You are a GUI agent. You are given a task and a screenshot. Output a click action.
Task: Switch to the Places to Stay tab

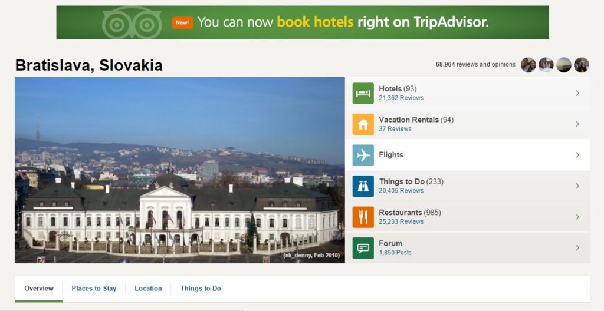click(94, 289)
